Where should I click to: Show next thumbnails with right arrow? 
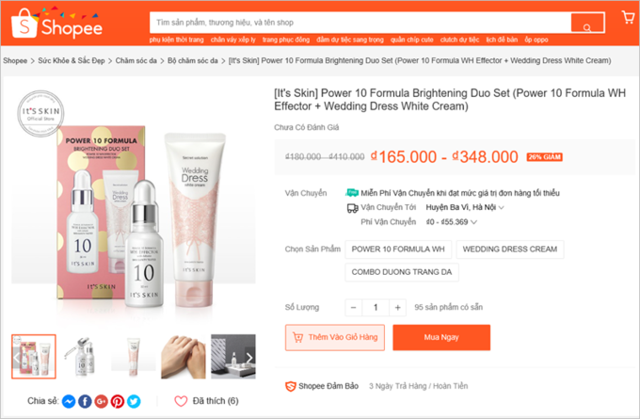[249, 358]
